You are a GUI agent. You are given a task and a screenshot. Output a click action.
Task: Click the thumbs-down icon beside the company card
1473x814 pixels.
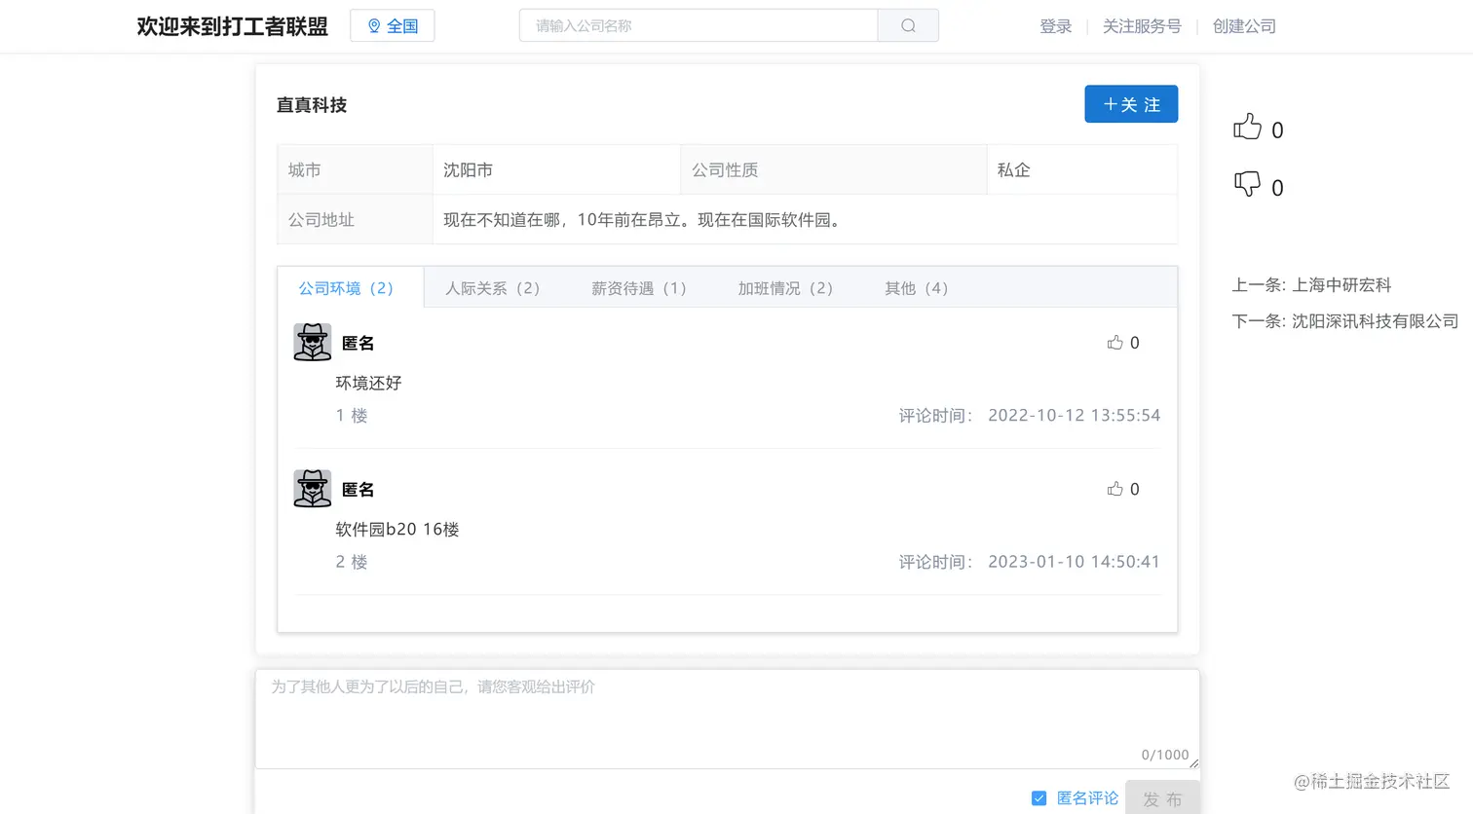click(x=1247, y=185)
